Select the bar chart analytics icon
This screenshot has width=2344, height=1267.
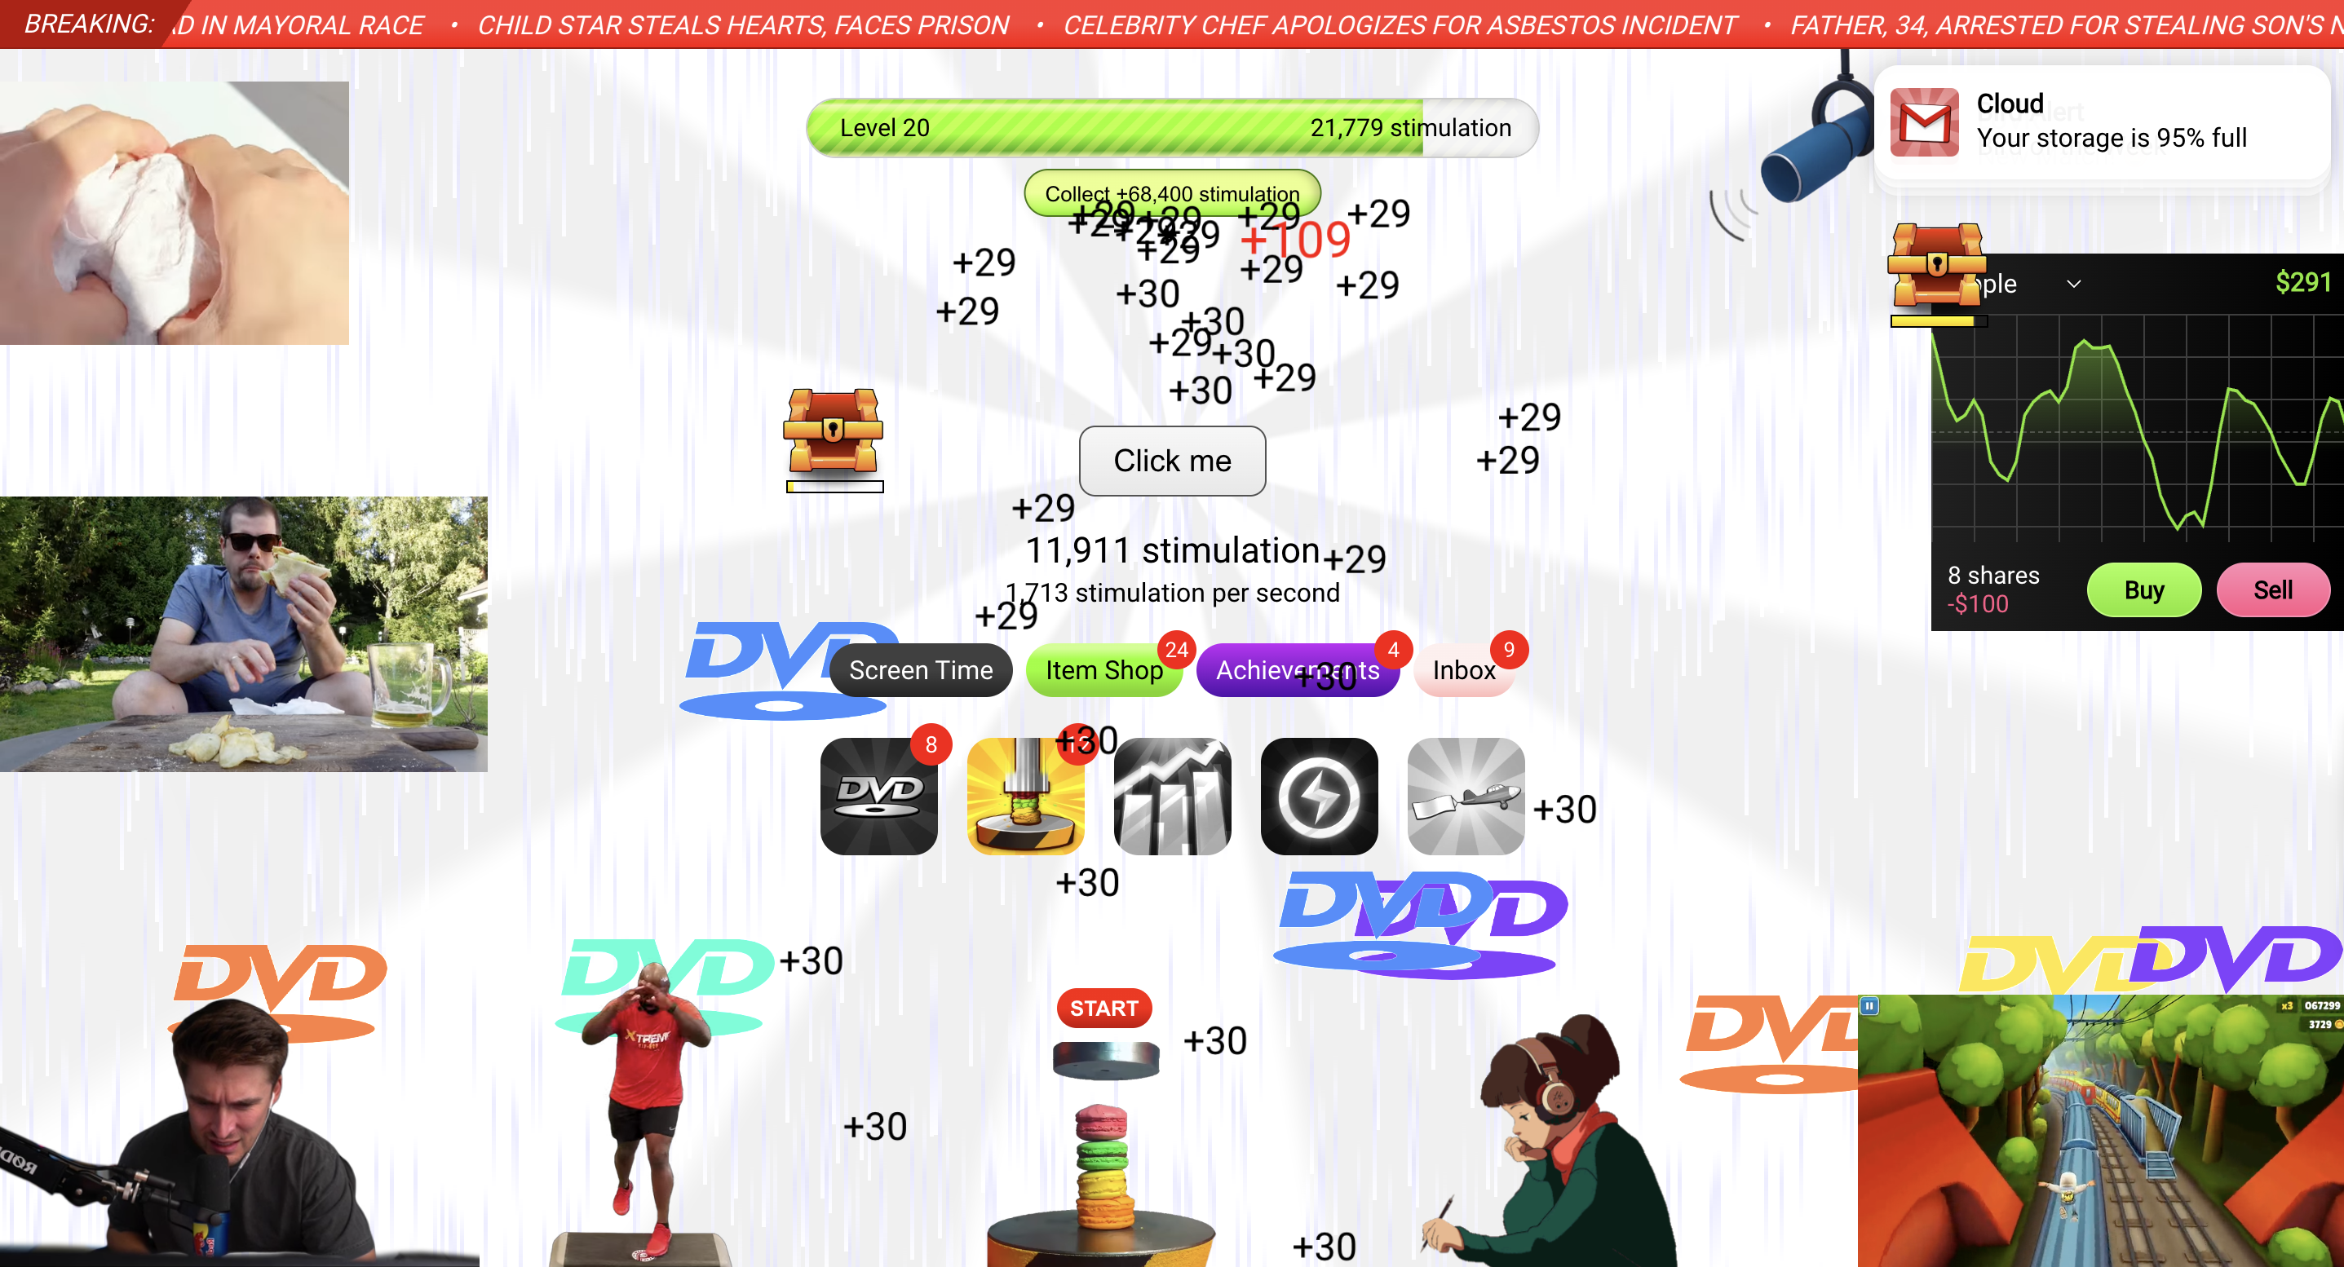(1172, 796)
